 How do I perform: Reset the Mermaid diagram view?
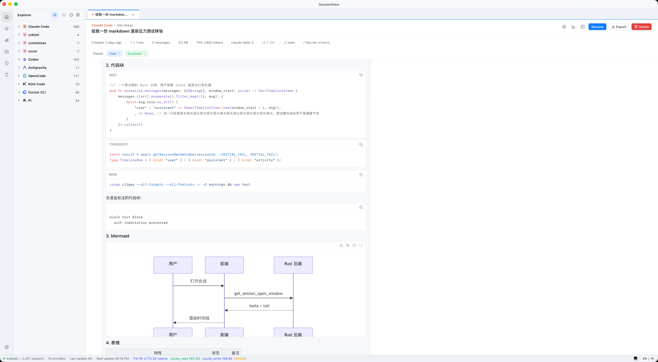tap(354, 245)
